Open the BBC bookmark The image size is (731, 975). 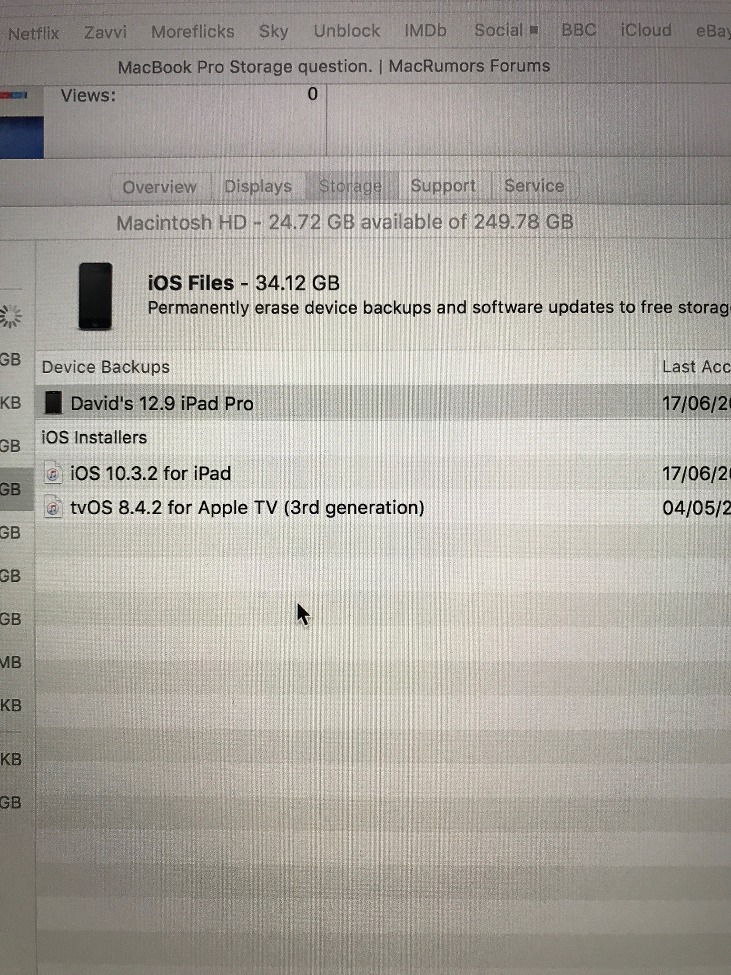(578, 30)
